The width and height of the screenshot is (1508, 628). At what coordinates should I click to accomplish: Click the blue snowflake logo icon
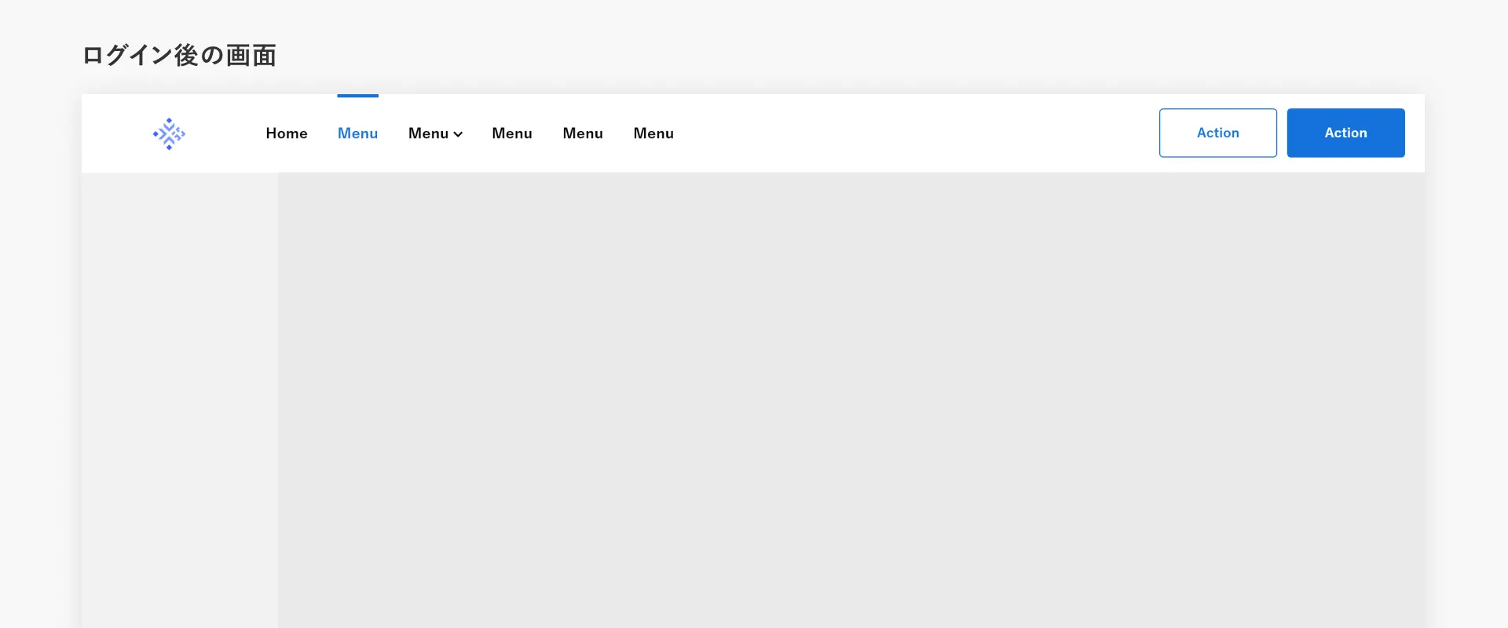tap(169, 133)
